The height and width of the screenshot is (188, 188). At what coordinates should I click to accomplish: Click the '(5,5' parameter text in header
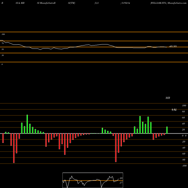click(x=97, y=3)
